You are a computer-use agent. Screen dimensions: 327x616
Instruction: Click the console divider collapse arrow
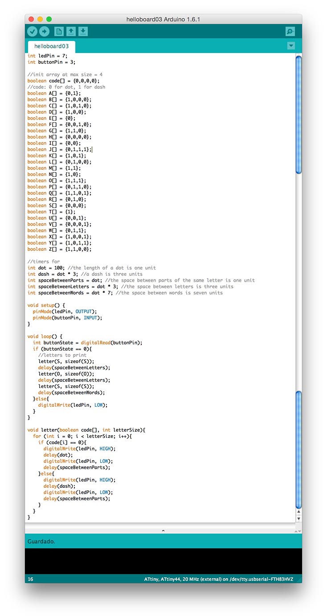pos(163,530)
